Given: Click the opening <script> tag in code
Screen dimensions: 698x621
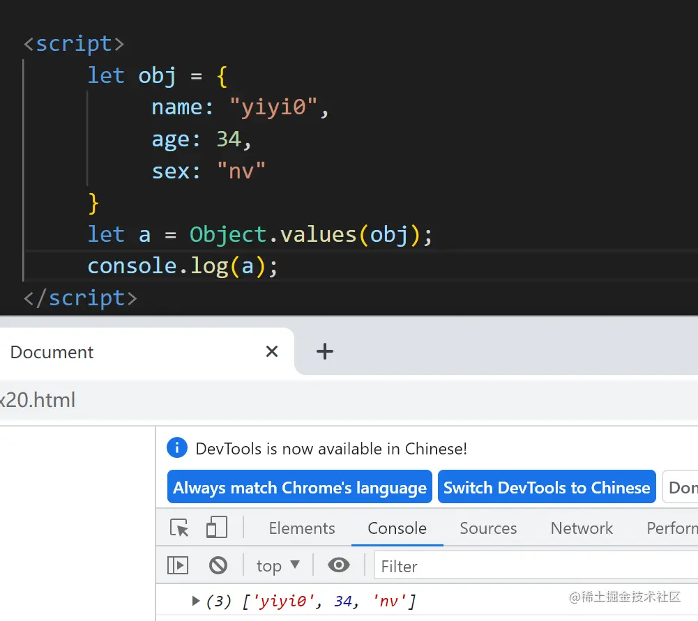Looking at the screenshot, I should pyautogui.click(x=74, y=44).
